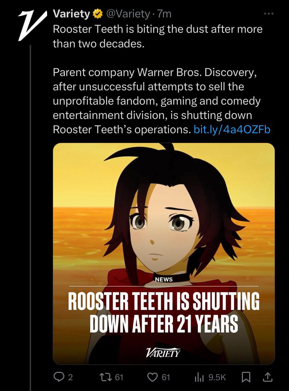Open the bit.ly/4a4OZFb link
The image size is (289, 391).
pyautogui.click(x=232, y=129)
